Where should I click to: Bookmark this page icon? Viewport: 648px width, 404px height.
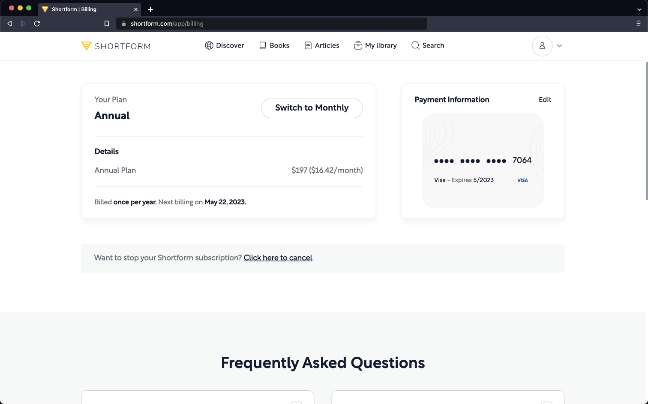(107, 24)
